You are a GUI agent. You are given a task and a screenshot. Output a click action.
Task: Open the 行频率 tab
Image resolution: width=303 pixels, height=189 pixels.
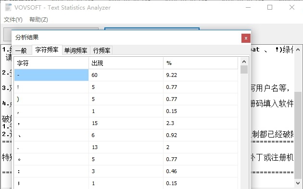tap(101, 50)
